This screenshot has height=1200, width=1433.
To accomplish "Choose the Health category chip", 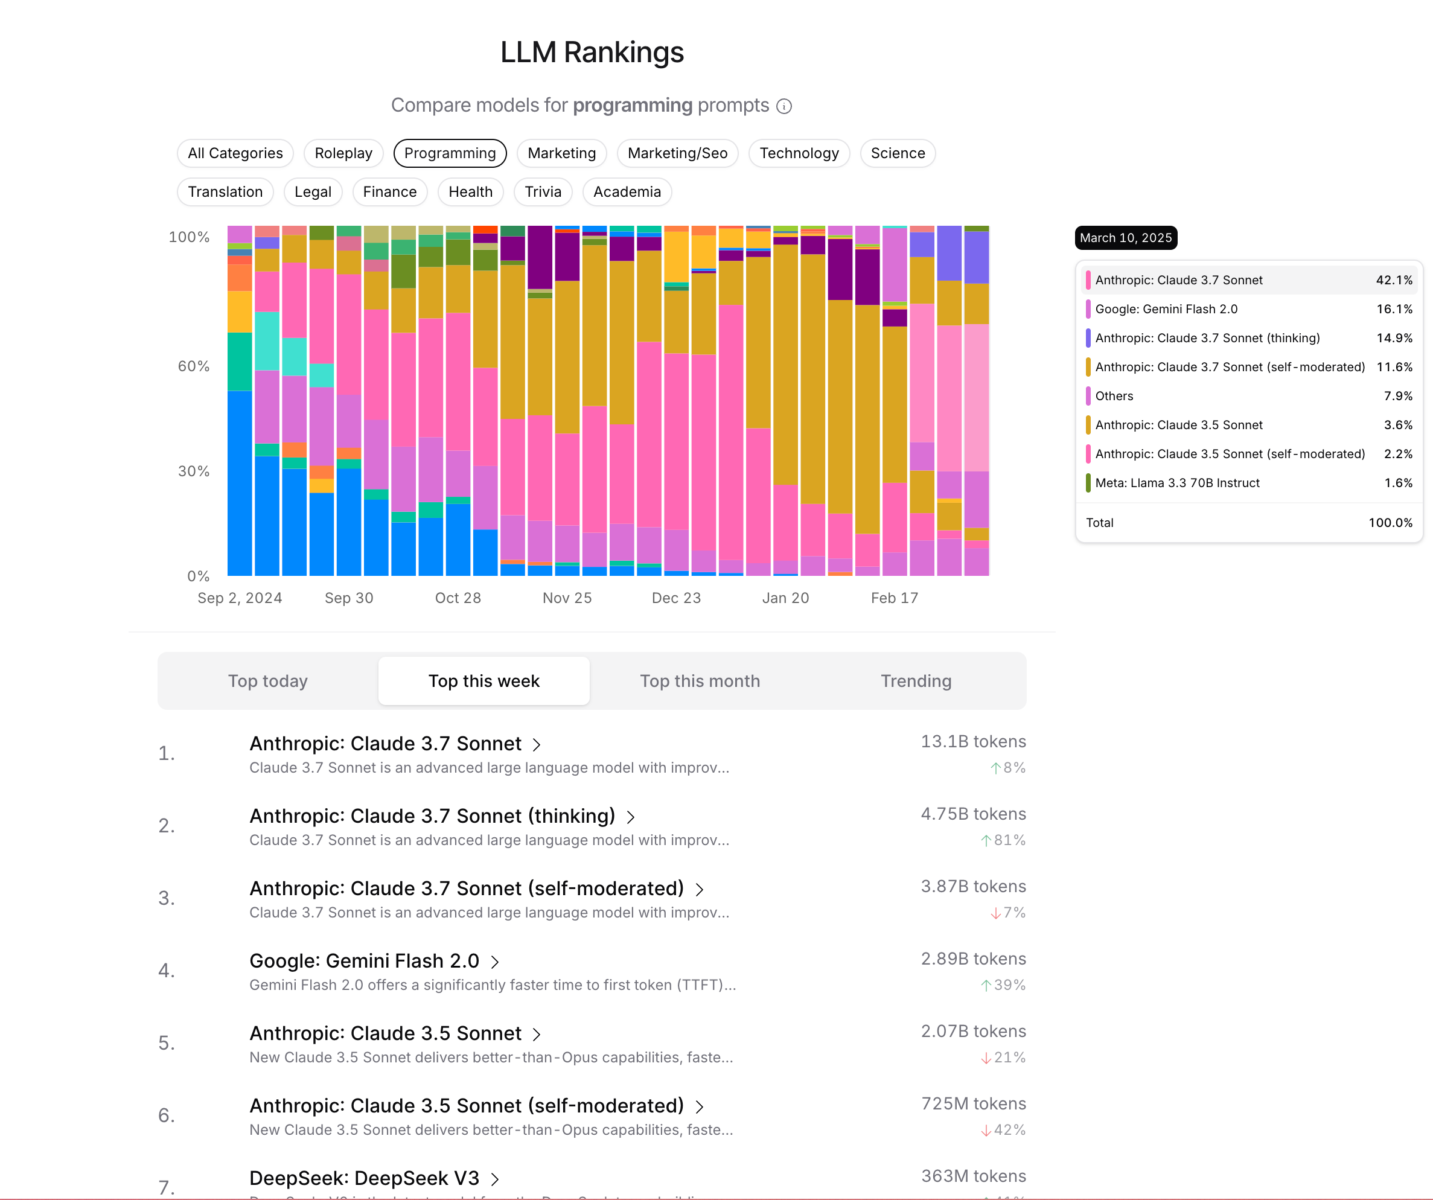I will coord(471,192).
